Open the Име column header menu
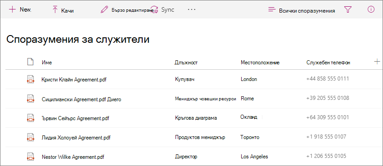The width and height of the screenshot is (383, 166). tap(47, 63)
